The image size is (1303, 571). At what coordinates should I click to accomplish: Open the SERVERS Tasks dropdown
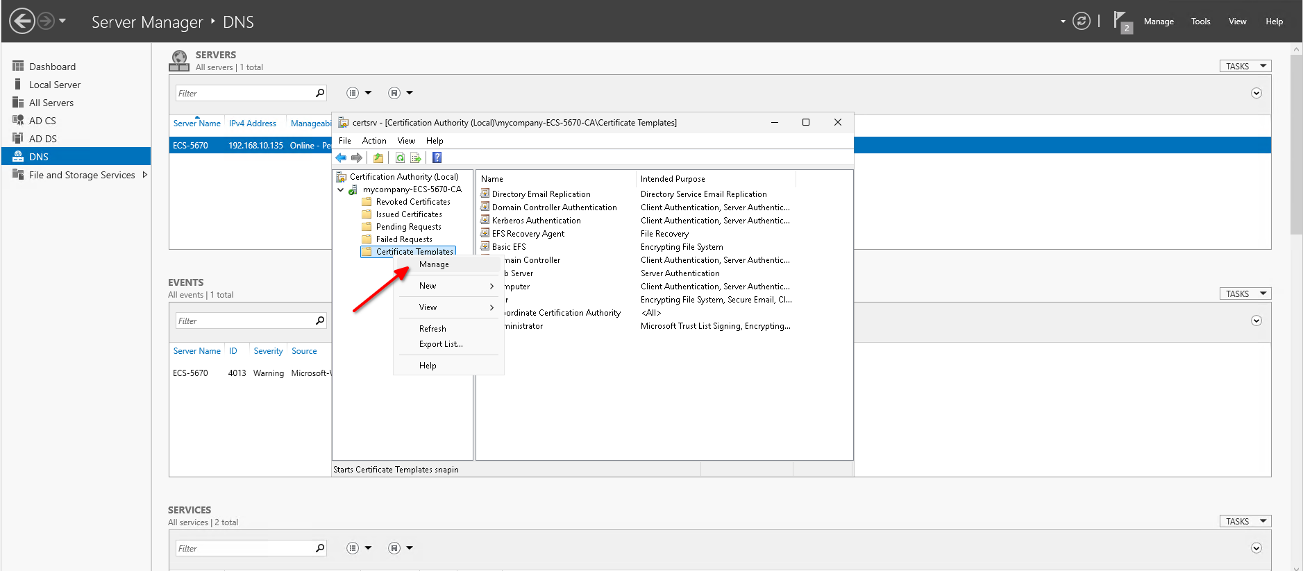[x=1245, y=66]
